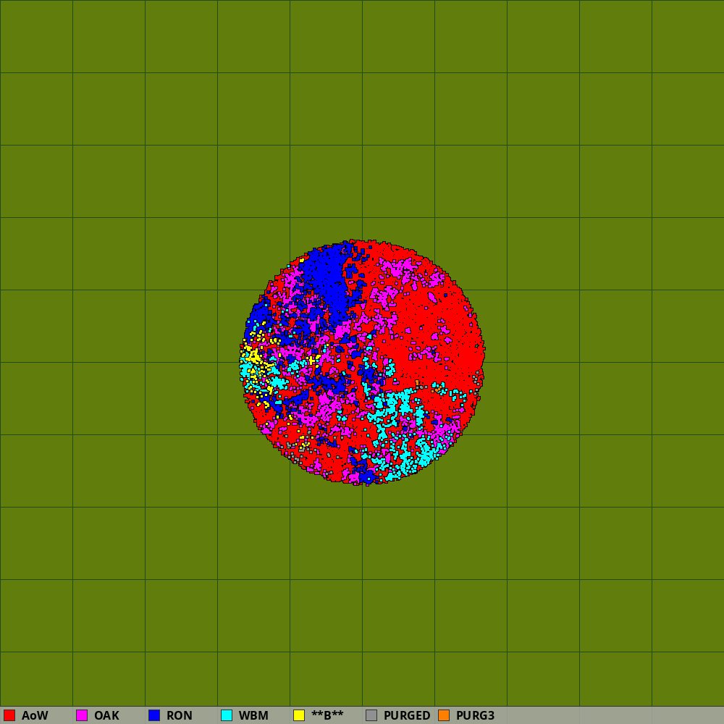The image size is (724, 724).
Task: Click the AoW legend label
Action: tap(35, 715)
